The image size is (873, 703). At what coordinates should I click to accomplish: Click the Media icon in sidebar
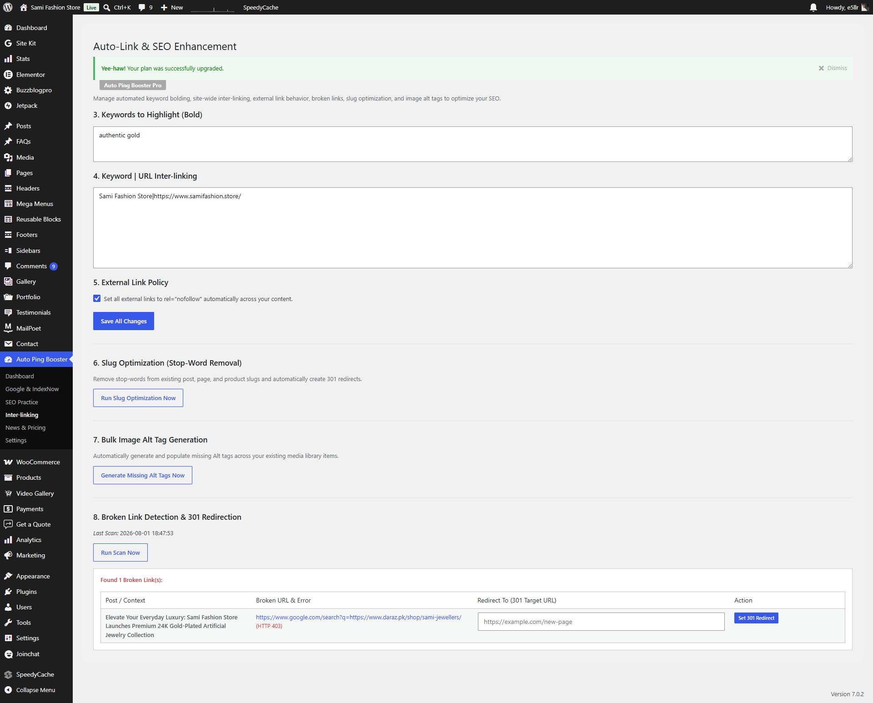(x=8, y=157)
